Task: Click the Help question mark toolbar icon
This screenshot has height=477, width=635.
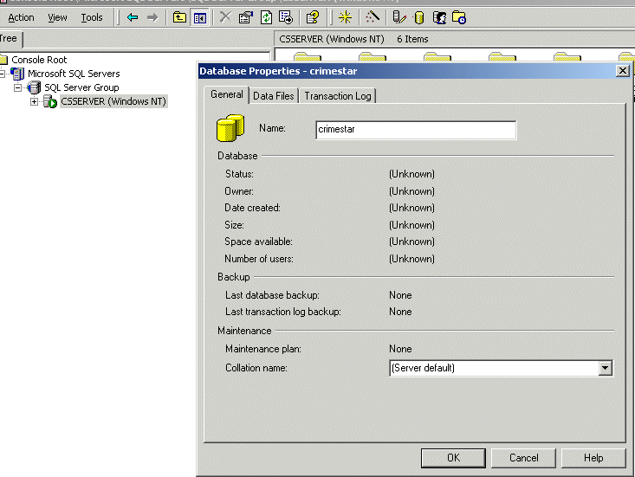Action: [313, 17]
